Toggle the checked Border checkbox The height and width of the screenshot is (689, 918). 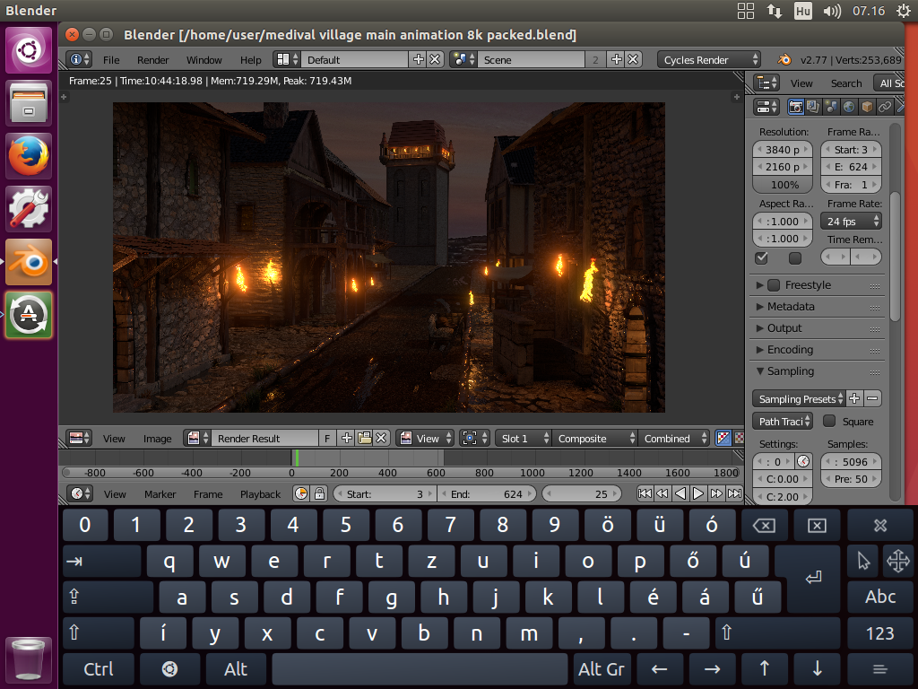tap(762, 257)
